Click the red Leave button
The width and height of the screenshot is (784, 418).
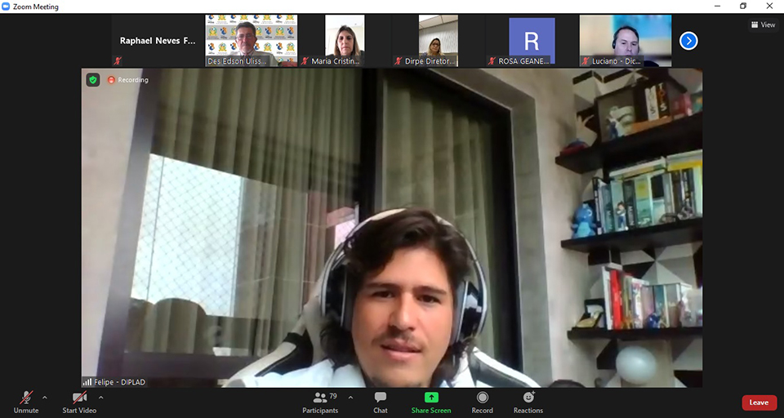(759, 402)
